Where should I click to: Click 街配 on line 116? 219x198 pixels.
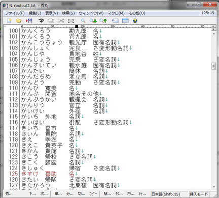[75, 122]
